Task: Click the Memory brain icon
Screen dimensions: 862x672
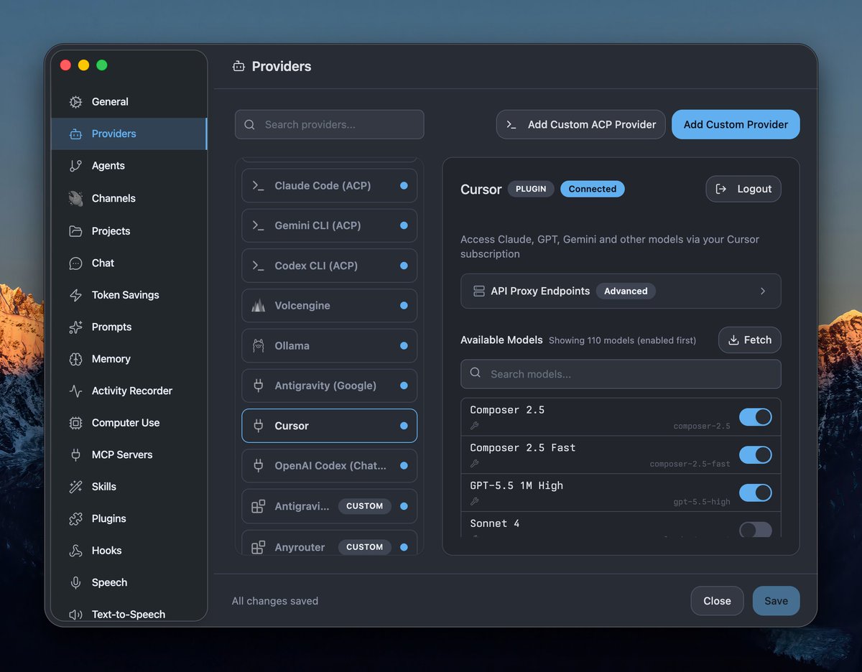Action: [x=75, y=359]
